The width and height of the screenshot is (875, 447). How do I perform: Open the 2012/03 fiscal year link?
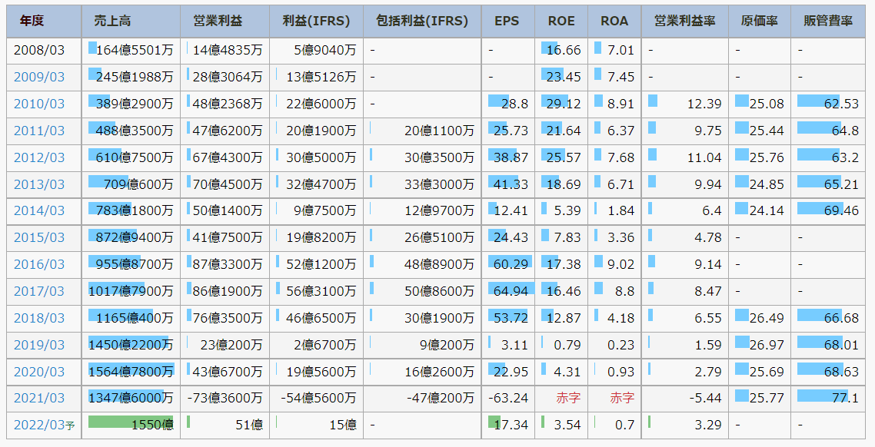tap(39, 157)
